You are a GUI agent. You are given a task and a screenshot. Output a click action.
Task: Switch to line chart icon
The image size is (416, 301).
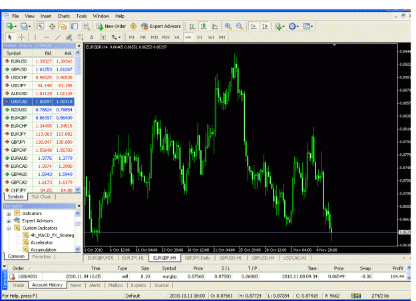click(x=215, y=26)
